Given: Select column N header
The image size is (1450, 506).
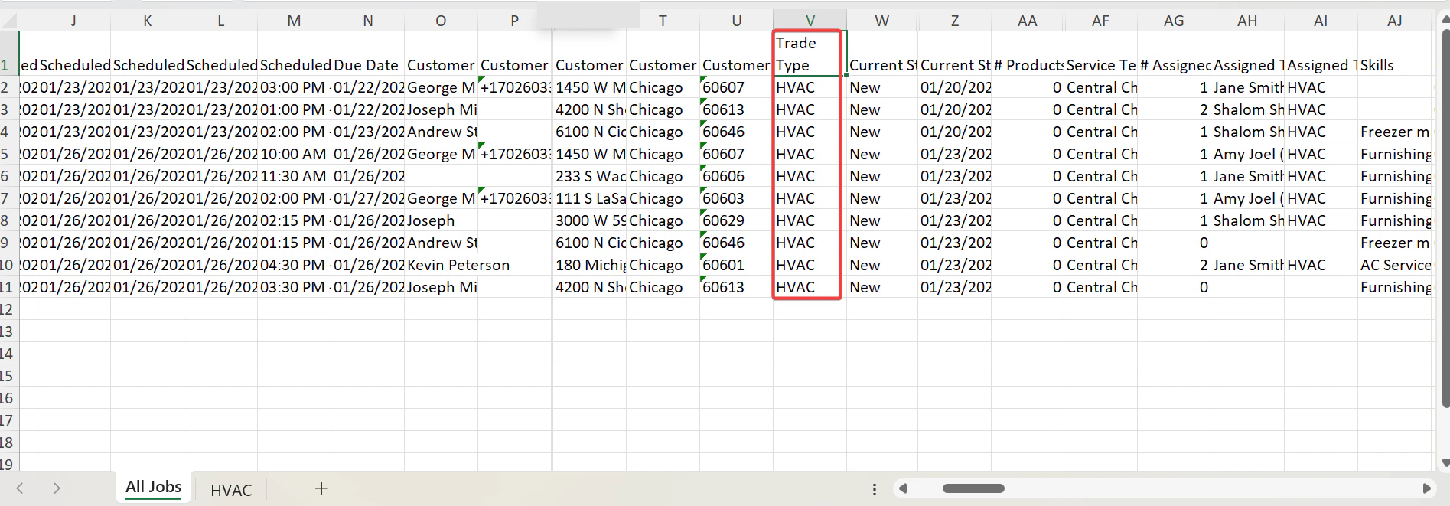Looking at the screenshot, I should pos(367,21).
